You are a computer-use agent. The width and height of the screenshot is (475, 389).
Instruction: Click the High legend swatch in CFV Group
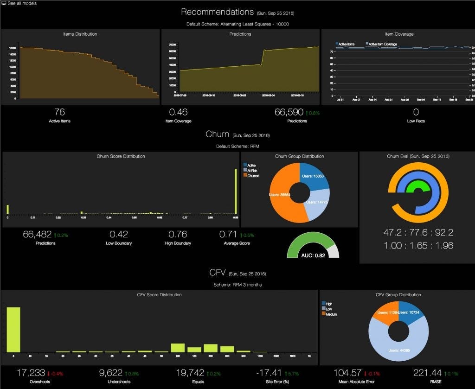[323, 303]
